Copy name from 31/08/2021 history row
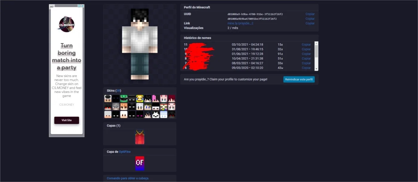This screenshot has width=418, height=182. pyautogui.click(x=306, y=49)
